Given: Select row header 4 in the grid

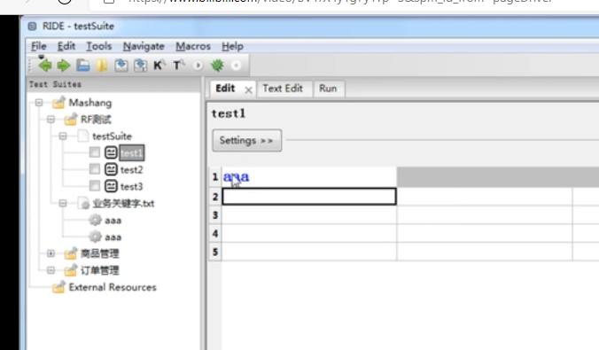Looking at the screenshot, I should click(215, 233).
